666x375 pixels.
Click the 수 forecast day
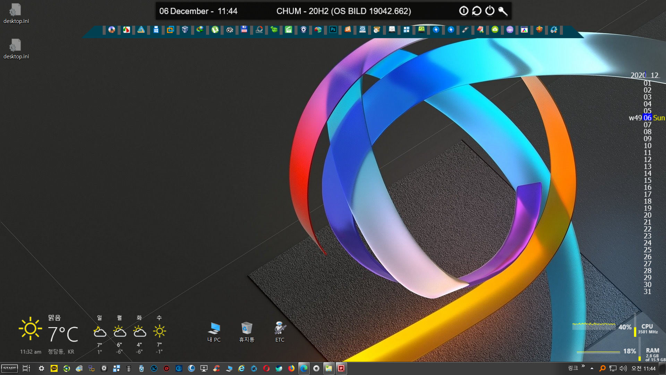(159, 334)
